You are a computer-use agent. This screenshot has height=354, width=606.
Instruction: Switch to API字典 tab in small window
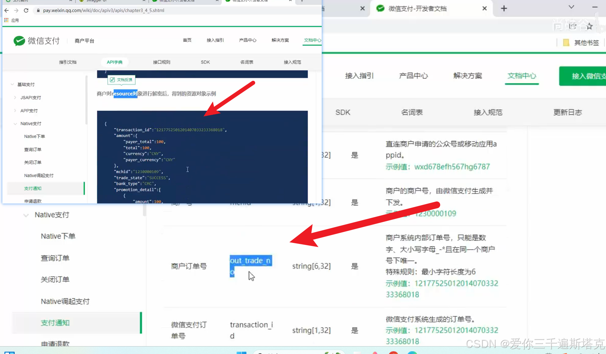click(x=115, y=62)
